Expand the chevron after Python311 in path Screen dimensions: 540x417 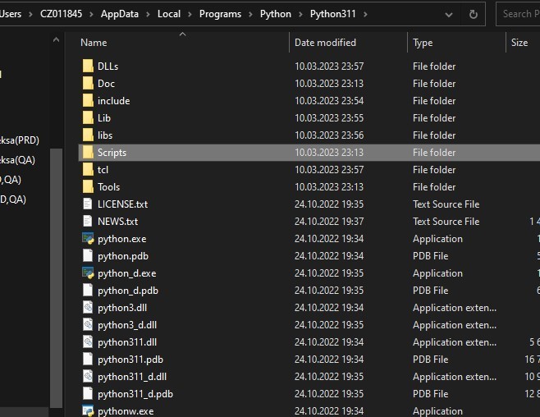365,15
